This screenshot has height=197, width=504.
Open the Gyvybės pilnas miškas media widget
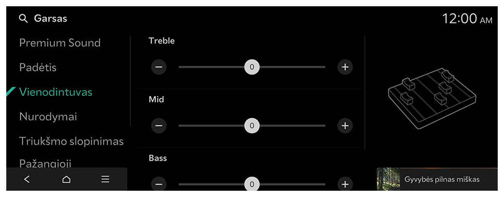(x=437, y=179)
